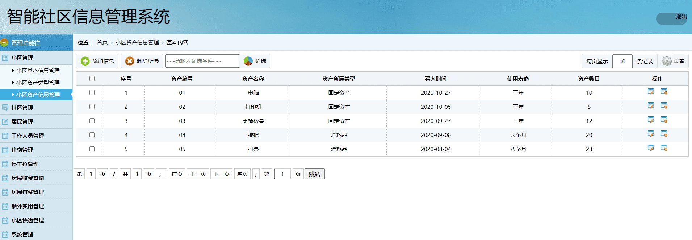Screen dimensions: 692x240
Task: Check the box for asset 05 扫帚
Action: [92, 149]
